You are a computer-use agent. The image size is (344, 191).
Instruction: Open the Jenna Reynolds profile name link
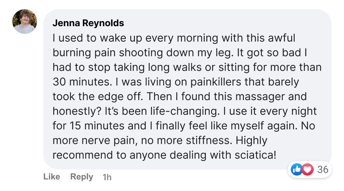[88, 23]
